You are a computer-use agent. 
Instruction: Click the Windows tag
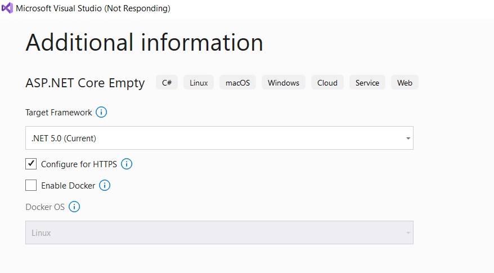pyautogui.click(x=284, y=83)
